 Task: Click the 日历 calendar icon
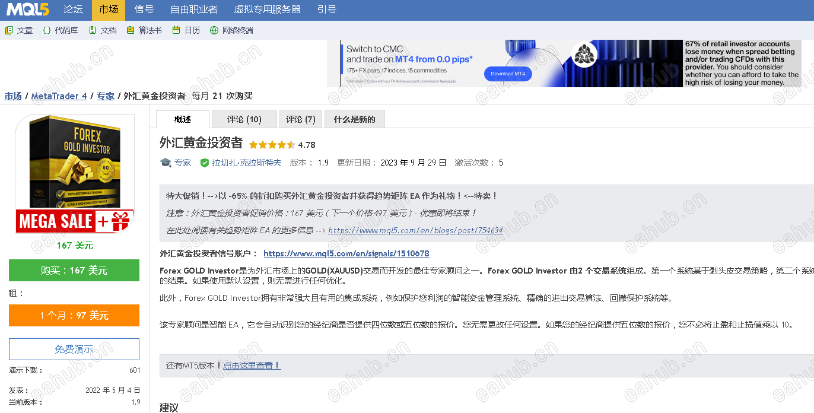point(176,30)
